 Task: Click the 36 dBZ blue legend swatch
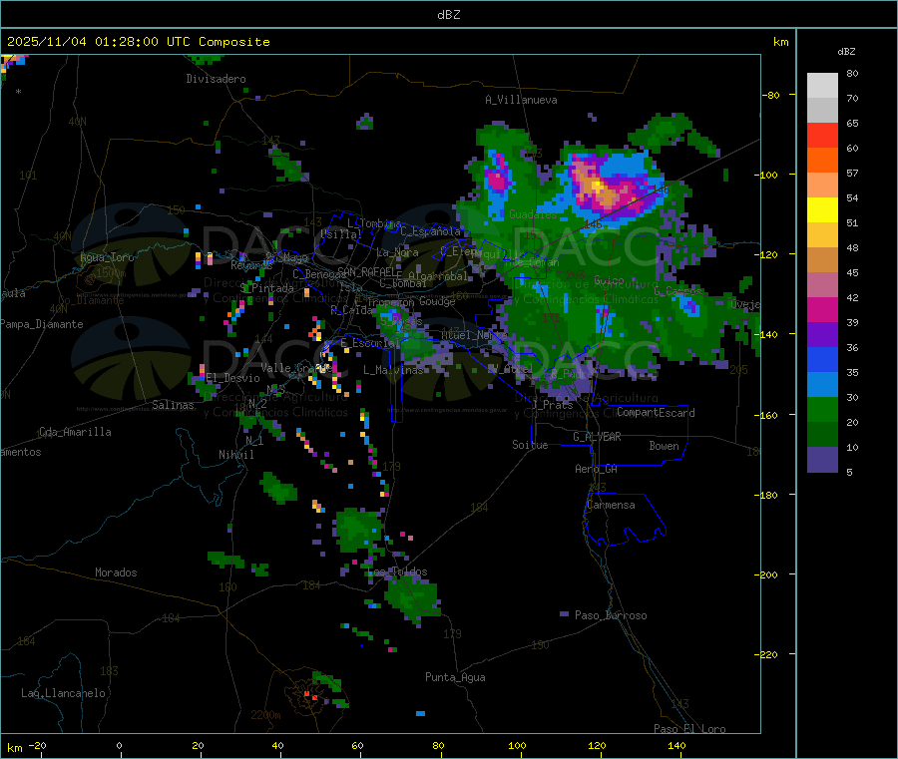pyautogui.click(x=822, y=359)
